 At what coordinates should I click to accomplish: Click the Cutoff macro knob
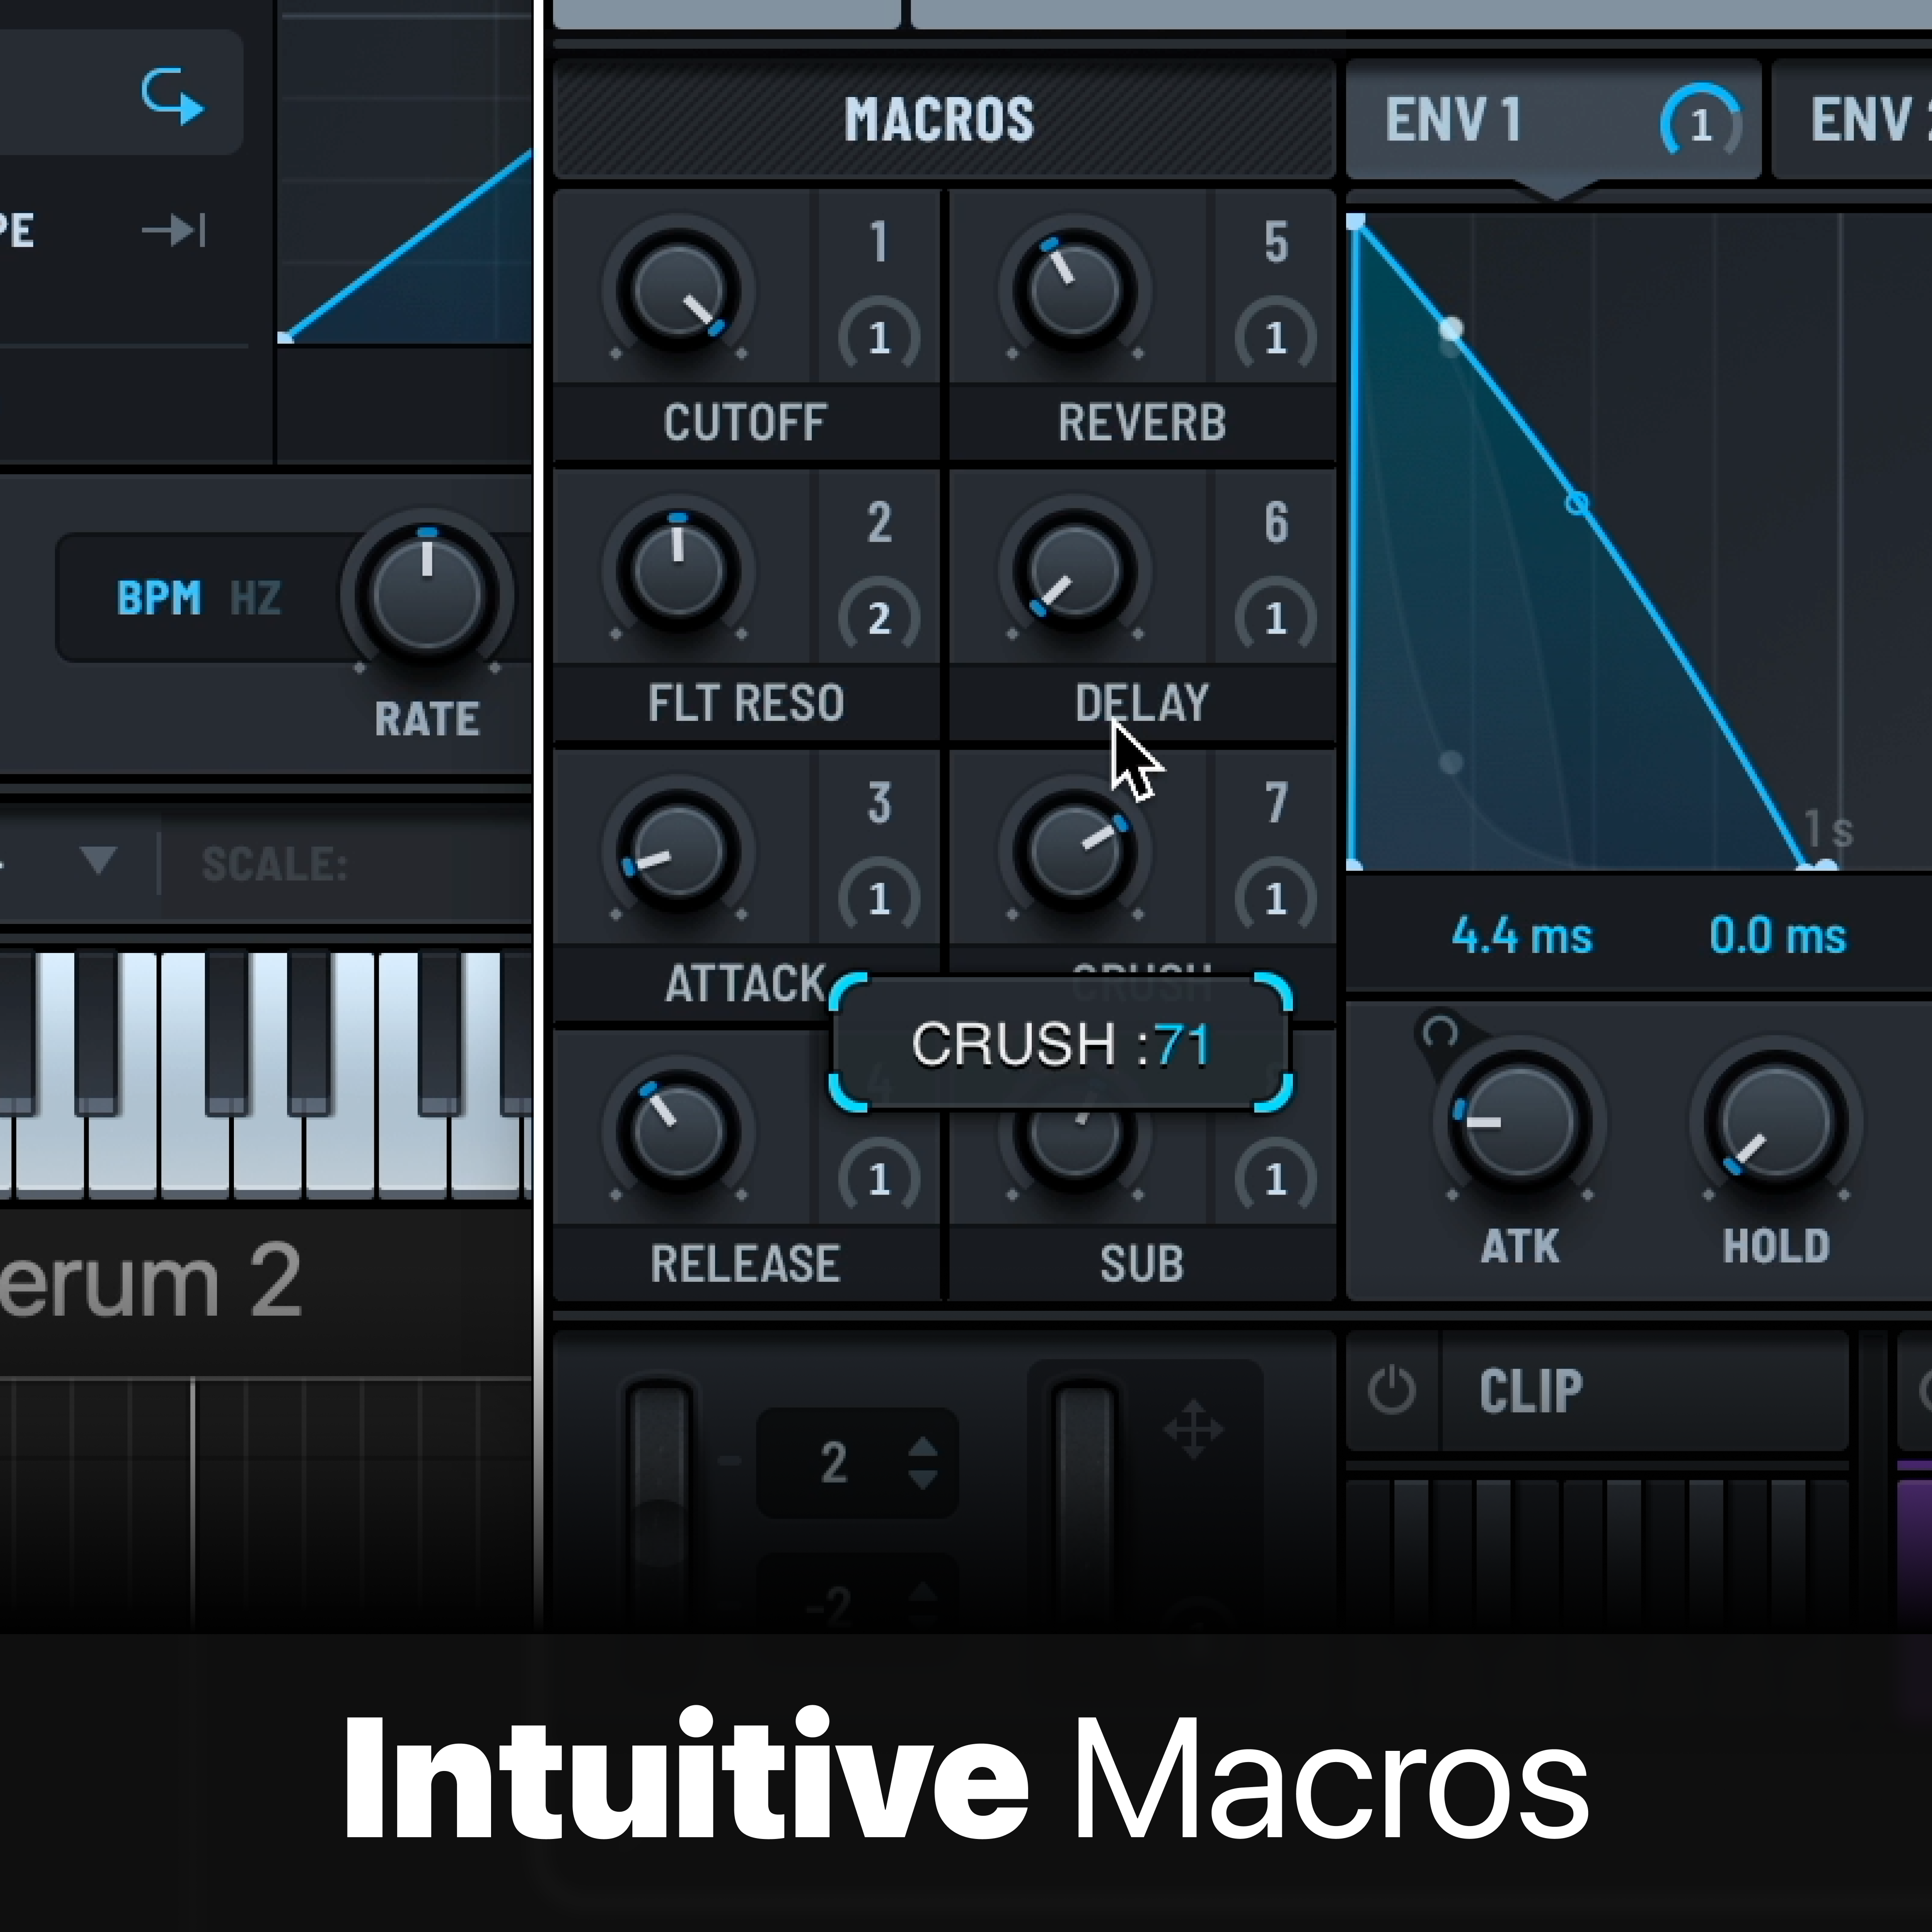point(678,291)
